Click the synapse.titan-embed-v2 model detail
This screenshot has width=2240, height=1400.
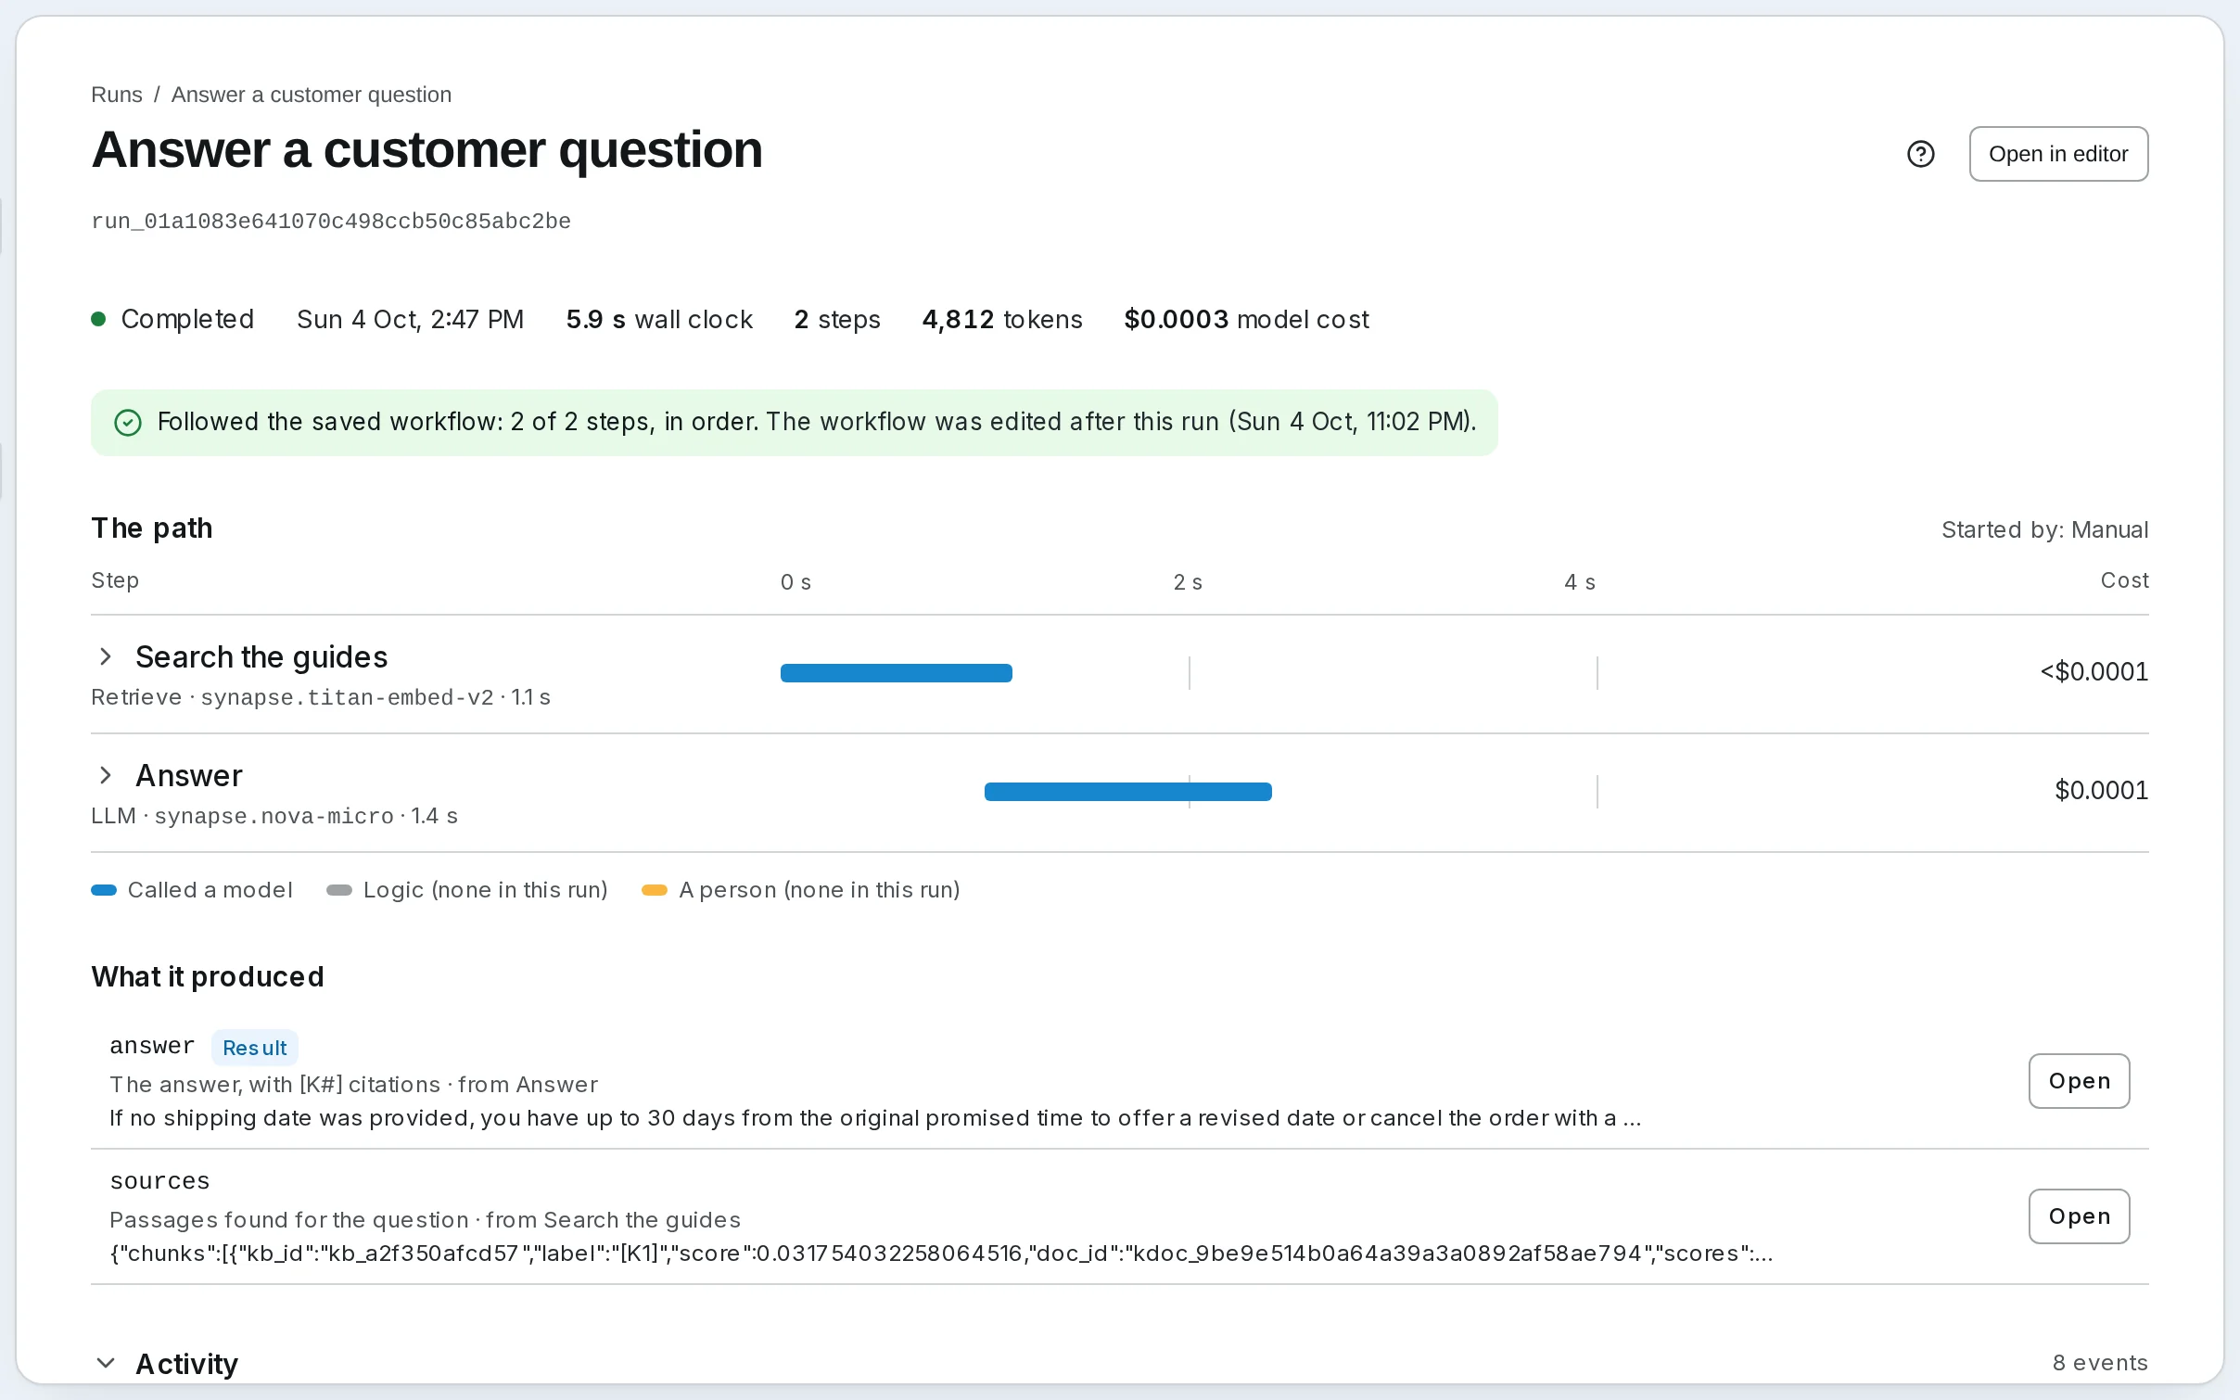(x=347, y=697)
